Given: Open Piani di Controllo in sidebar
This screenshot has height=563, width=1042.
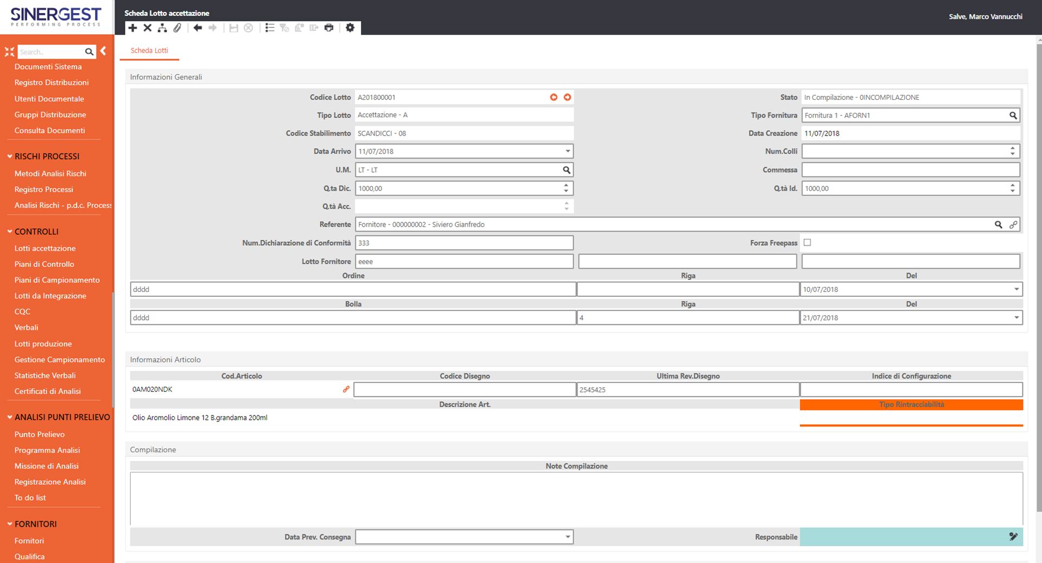Looking at the screenshot, I should click(x=45, y=264).
